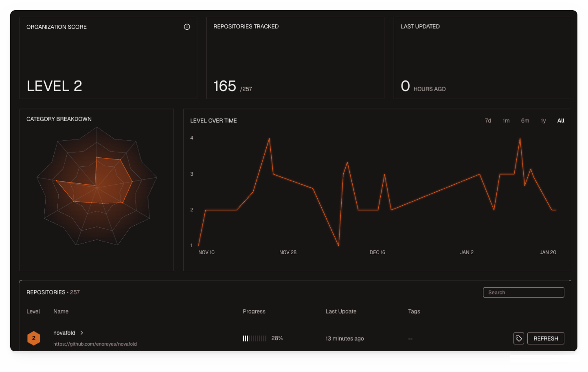Select the 1y time filter
Viewport: 588px width, 372px height.
pyautogui.click(x=543, y=120)
